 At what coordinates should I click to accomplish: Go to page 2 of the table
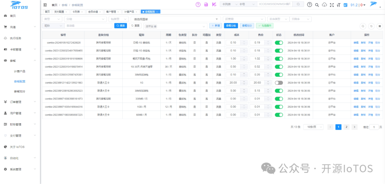tap(346, 127)
